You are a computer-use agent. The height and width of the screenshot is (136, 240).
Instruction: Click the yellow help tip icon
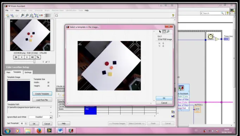[173, 15]
